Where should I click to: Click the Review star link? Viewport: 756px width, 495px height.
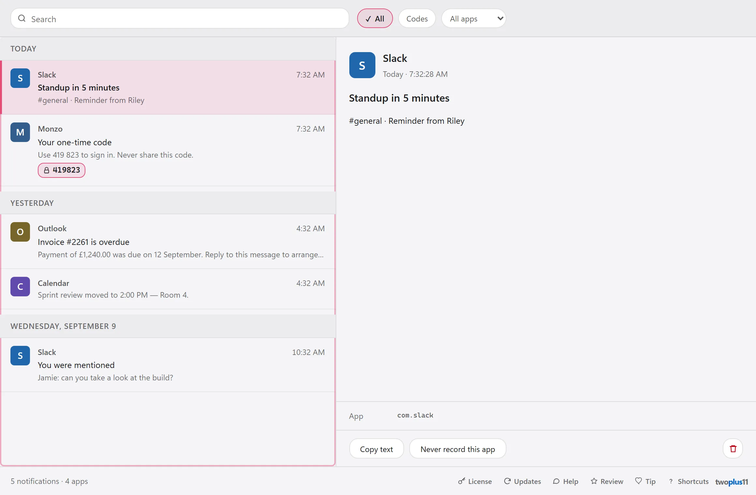(x=607, y=481)
